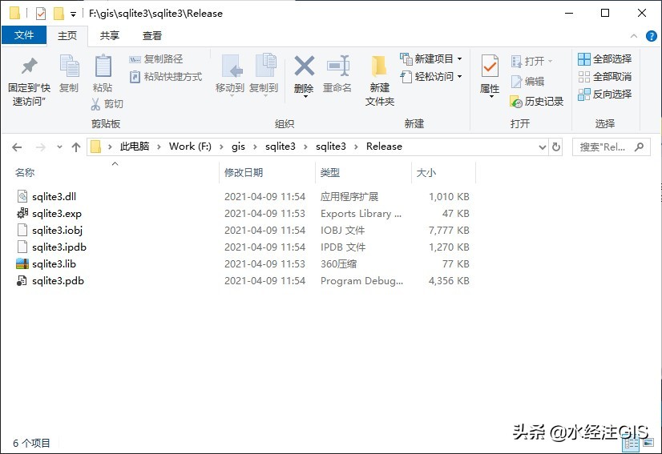Open the Delete (删除) dropdown arrow

pyautogui.click(x=305, y=97)
